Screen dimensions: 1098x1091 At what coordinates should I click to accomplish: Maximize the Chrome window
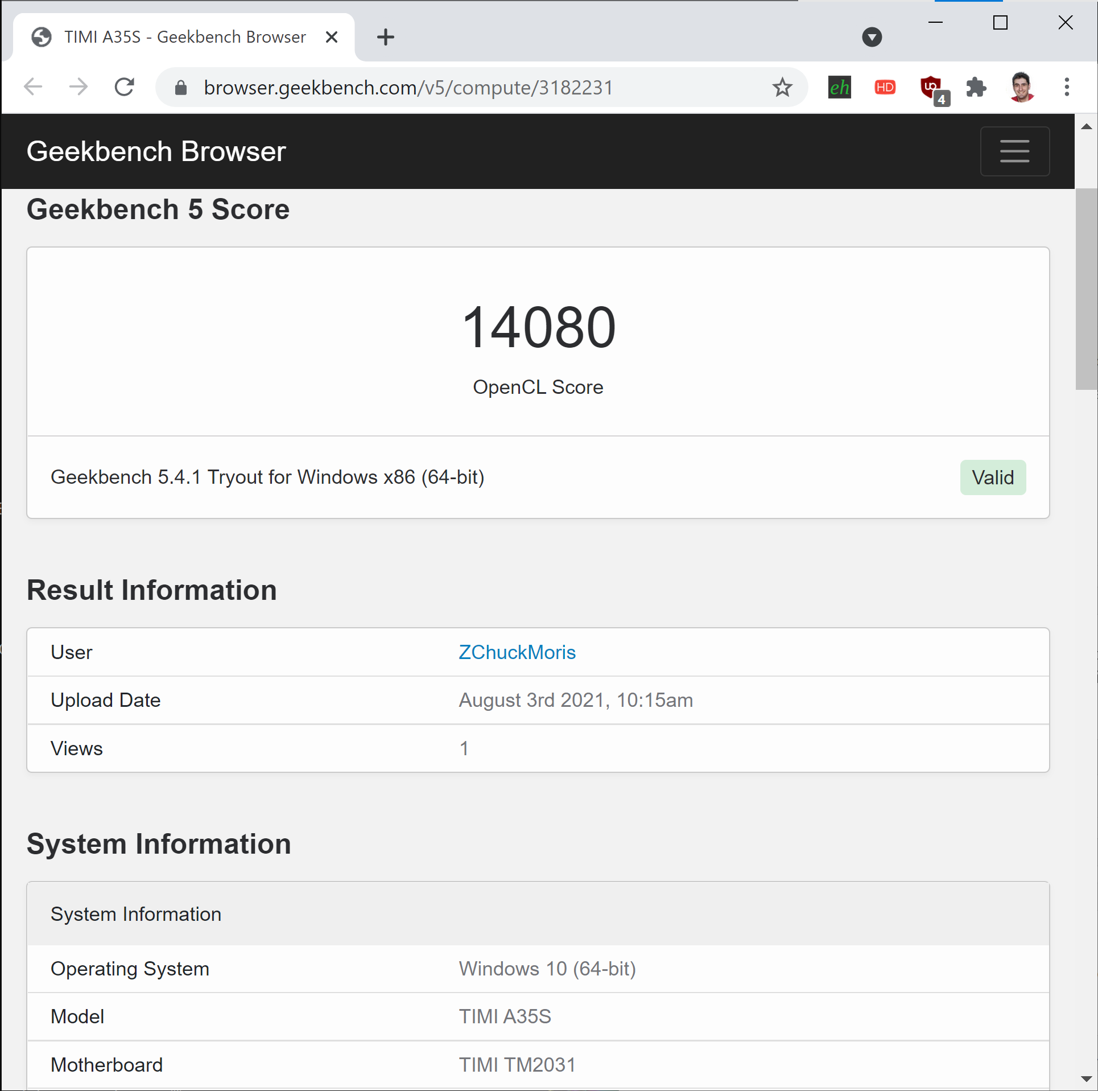(1000, 23)
